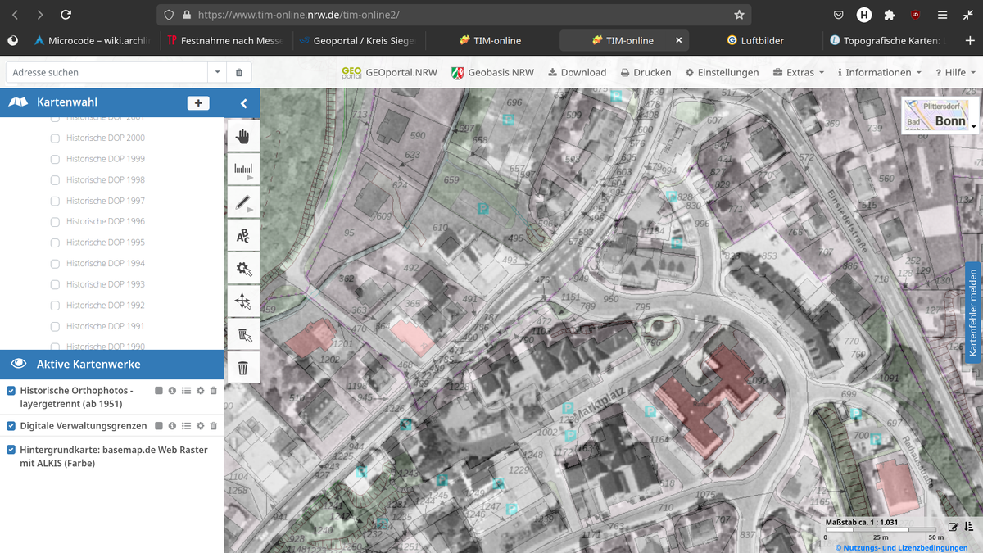Open Einstellungen settings

click(x=722, y=72)
